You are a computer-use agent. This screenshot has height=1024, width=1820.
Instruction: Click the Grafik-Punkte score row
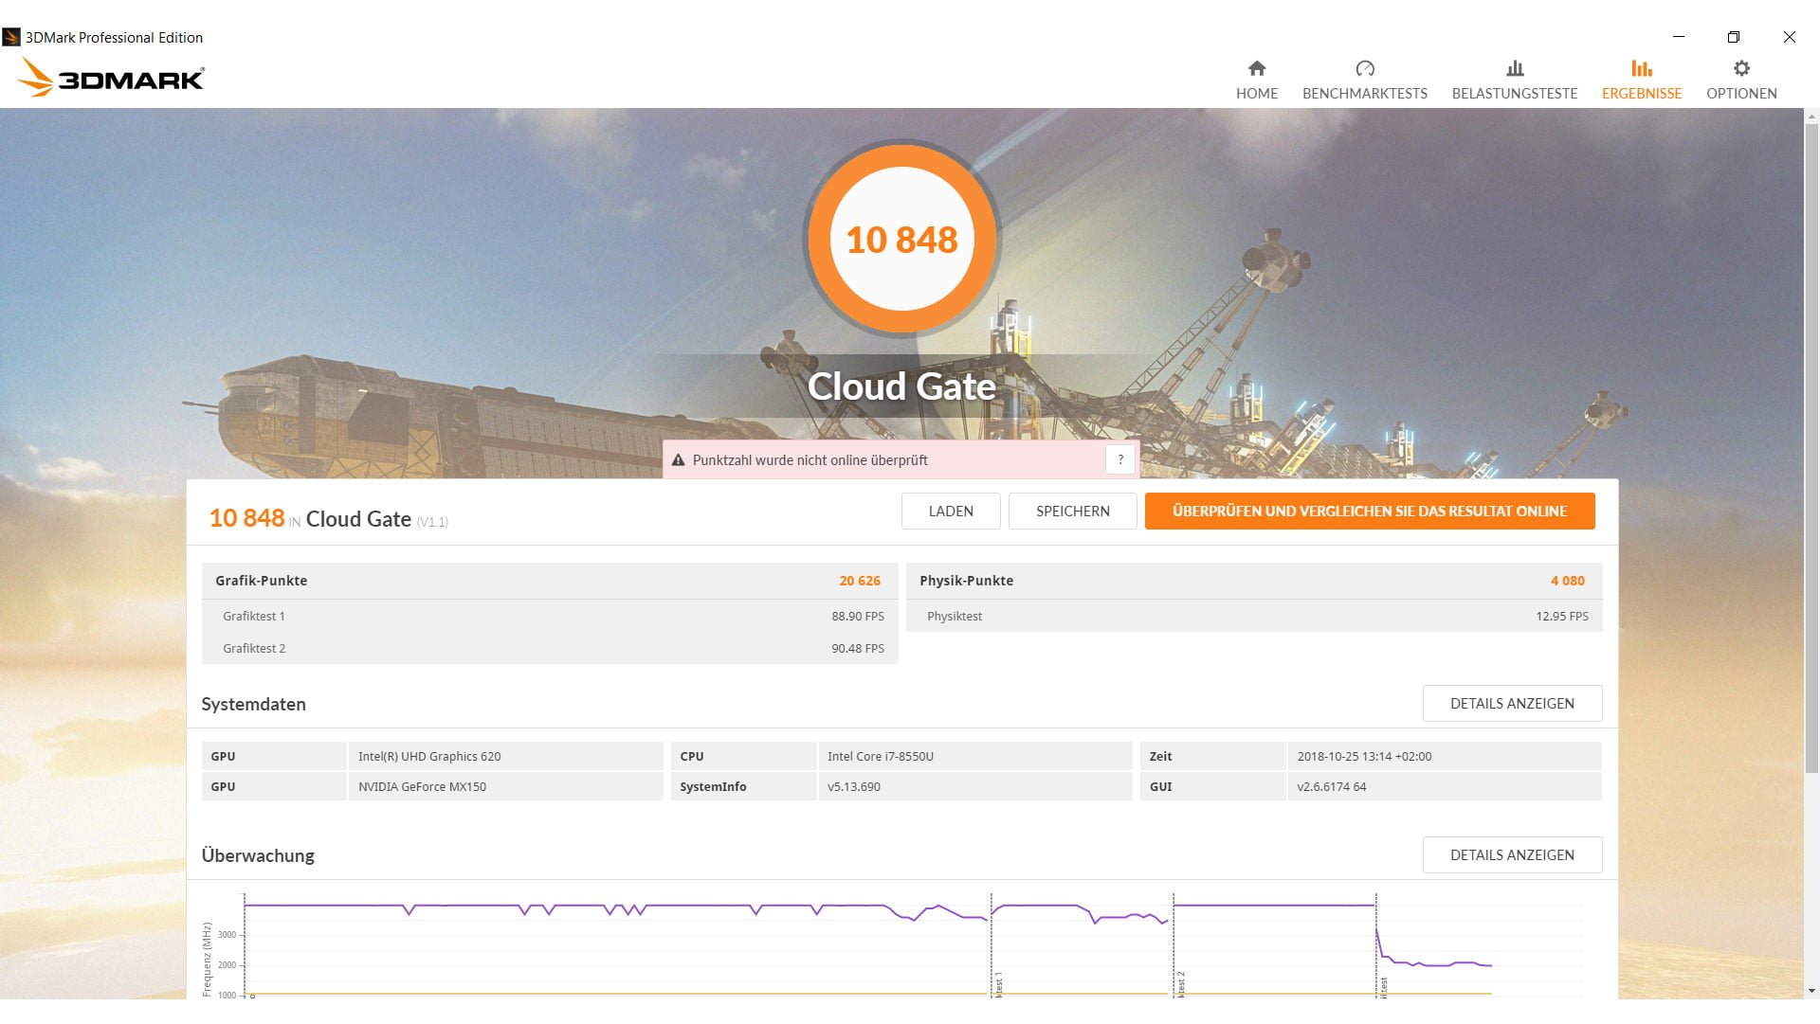549,581
